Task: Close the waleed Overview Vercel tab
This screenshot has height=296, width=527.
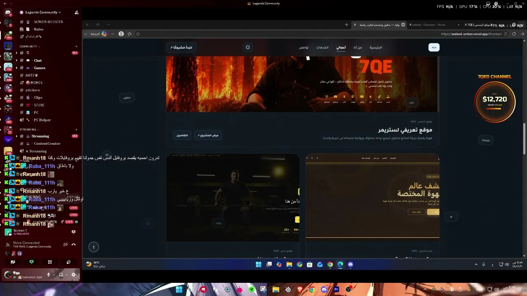Action: pyautogui.click(x=410, y=25)
